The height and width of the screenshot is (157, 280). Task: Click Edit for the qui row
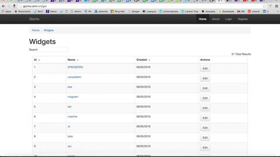(x=205, y=147)
